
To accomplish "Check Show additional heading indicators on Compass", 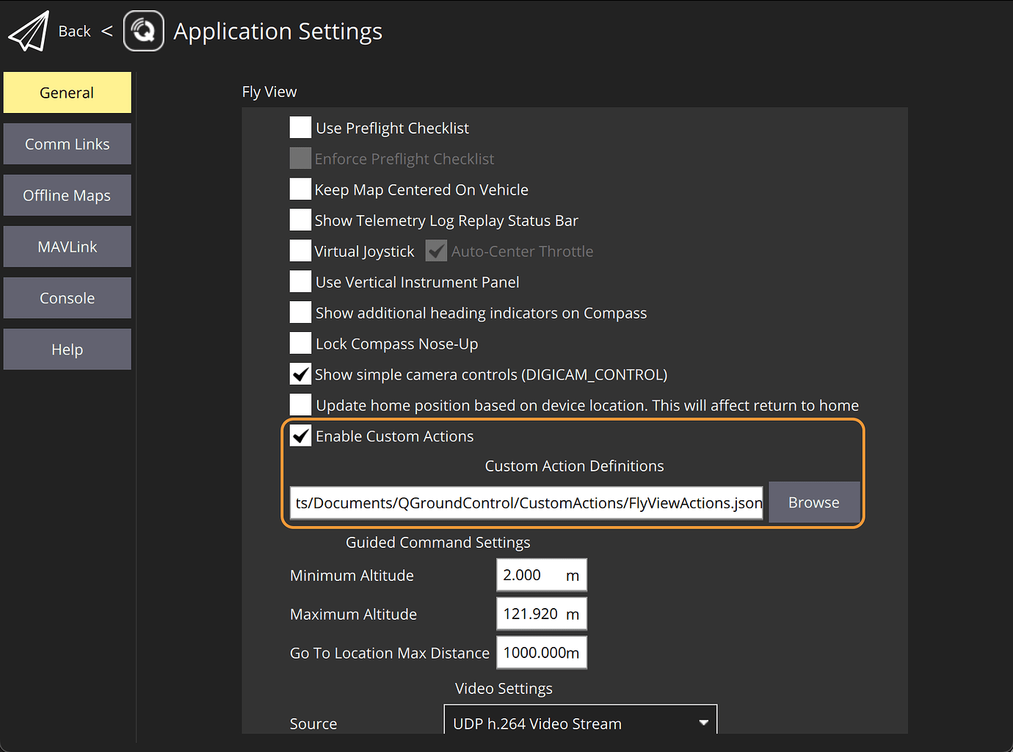I will coord(299,312).
